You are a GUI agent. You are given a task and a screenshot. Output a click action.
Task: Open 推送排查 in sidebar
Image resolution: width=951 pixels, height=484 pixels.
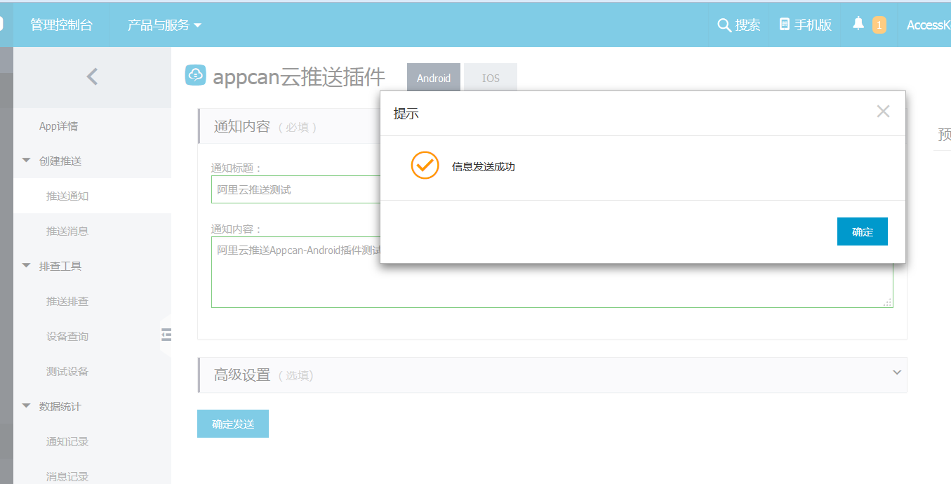pos(67,301)
